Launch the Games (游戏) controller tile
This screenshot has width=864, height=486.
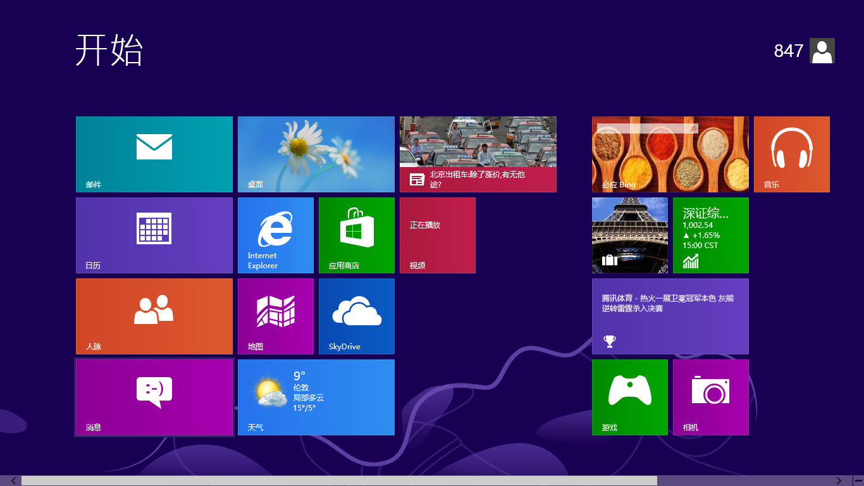629,397
